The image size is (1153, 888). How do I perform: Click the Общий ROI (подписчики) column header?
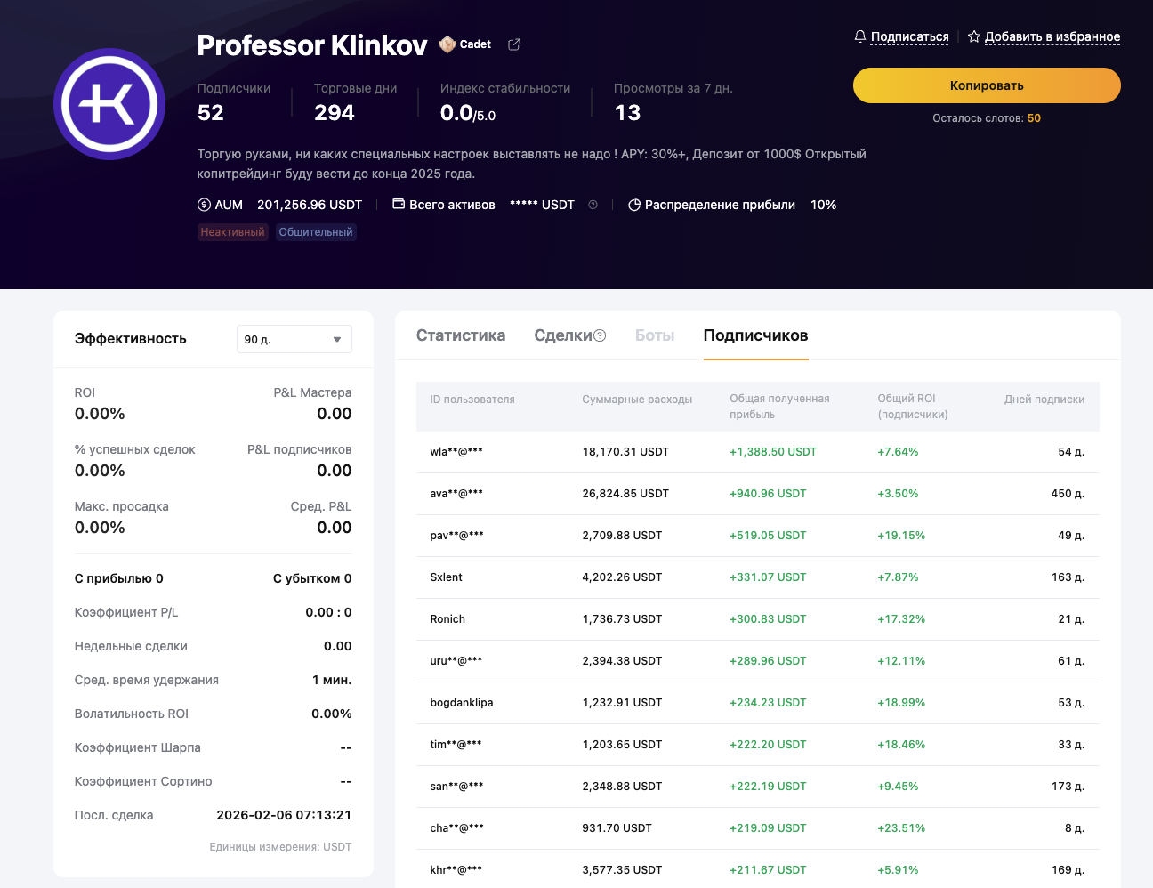coord(913,407)
